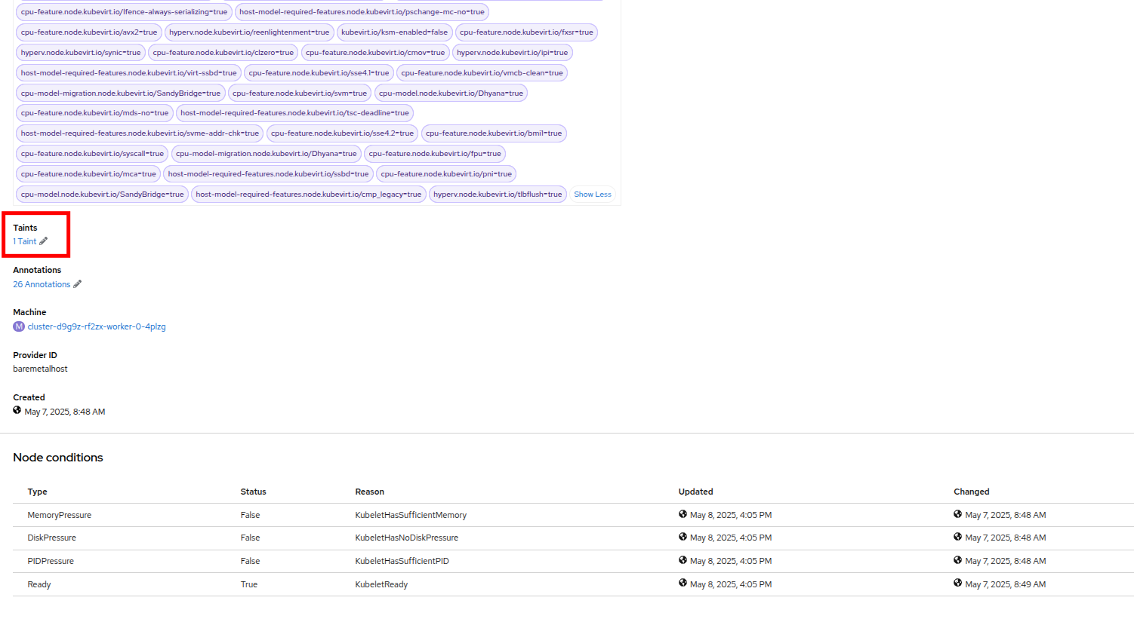
Task: Click the hyperv tlbflush=true label chip
Action: 498,195
